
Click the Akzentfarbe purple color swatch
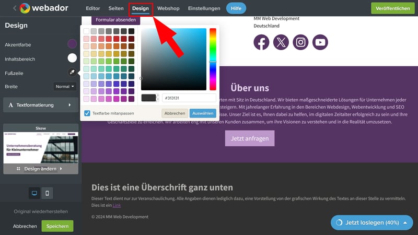tap(72, 44)
